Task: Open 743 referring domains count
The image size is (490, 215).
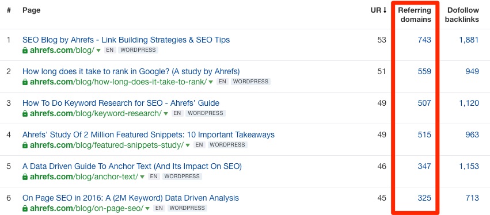Action: [x=424, y=40]
